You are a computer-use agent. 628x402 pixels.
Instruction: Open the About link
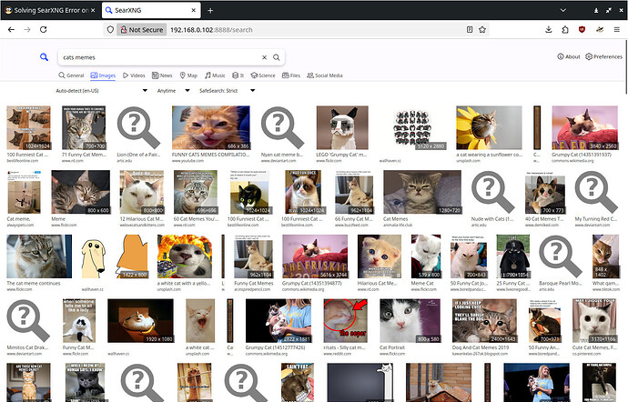click(x=569, y=56)
